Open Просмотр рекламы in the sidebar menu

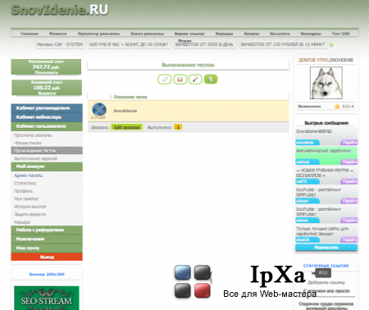tap(33, 135)
